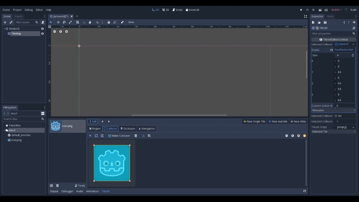
Task: Remove the selected texture from TileSet
Action: pos(57,186)
